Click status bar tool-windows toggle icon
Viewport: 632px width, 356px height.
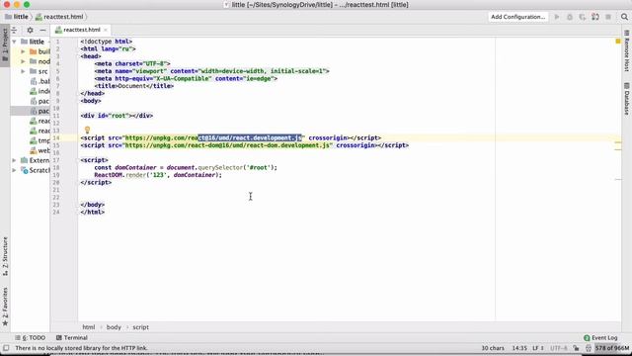click(6, 348)
